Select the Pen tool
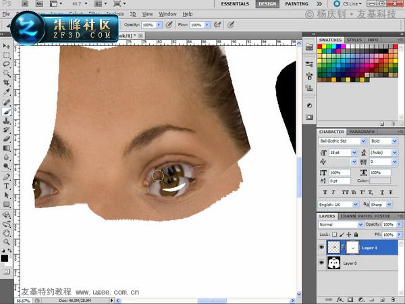Screen dimensions: 405x304 pyautogui.click(x=7, y=177)
